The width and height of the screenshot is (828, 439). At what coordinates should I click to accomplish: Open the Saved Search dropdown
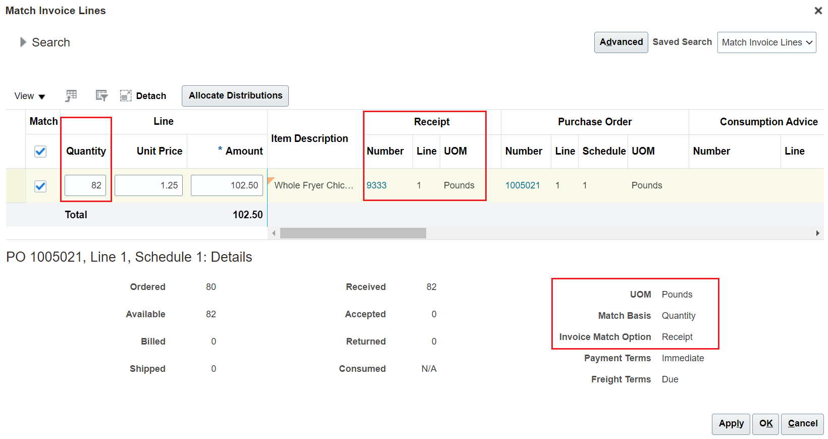(x=766, y=42)
